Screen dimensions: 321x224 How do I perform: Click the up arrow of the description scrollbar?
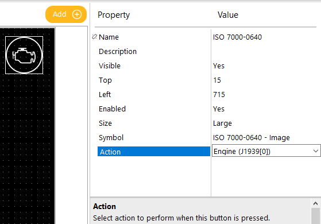point(315,203)
